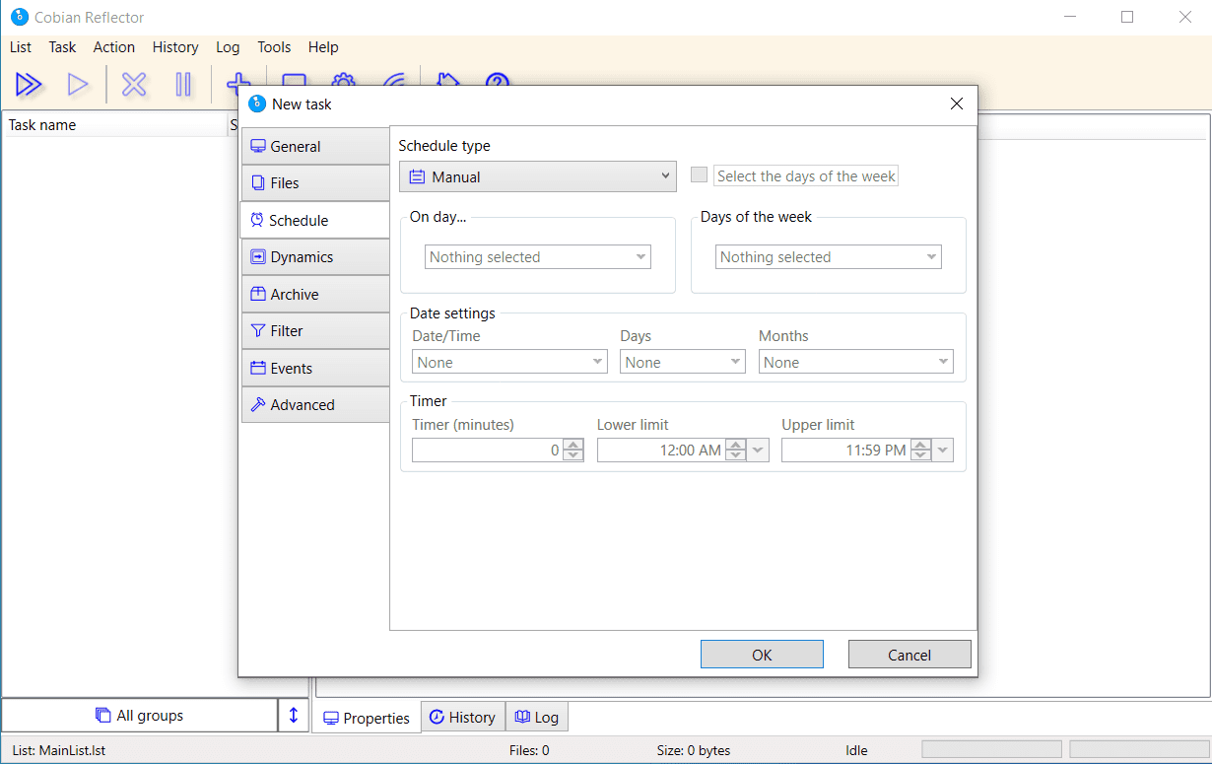Image resolution: width=1212 pixels, height=764 pixels.
Task: Open the Months None dropdown
Action: (x=856, y=362)
